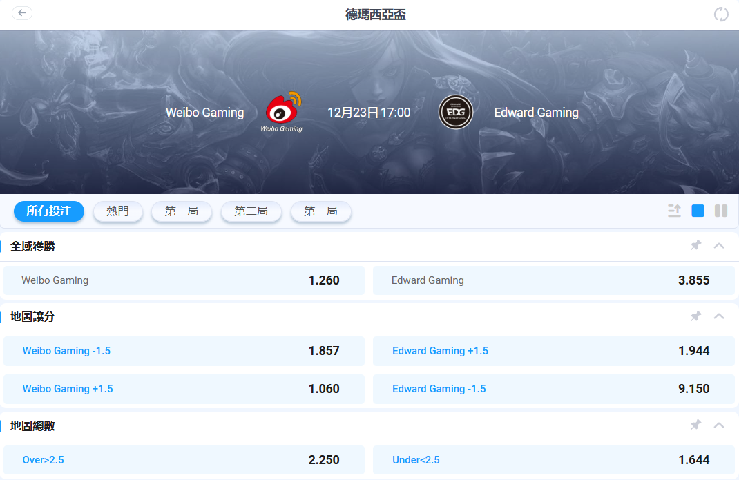Switch to two-column layout view
739x480 pixels.
tap(721, 211)
